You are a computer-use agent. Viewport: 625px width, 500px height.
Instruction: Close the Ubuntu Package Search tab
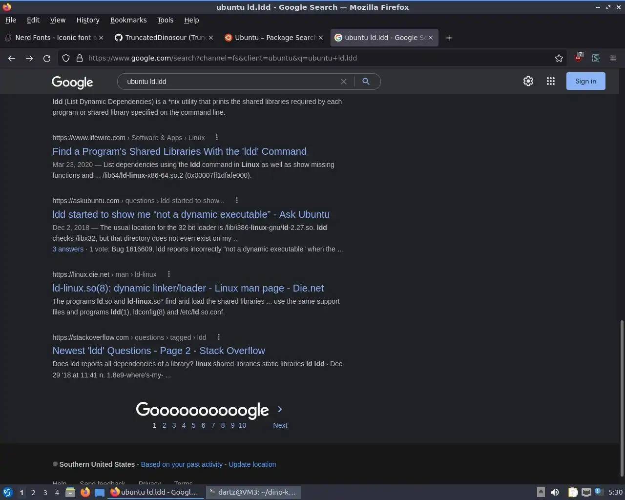point(321,38)
